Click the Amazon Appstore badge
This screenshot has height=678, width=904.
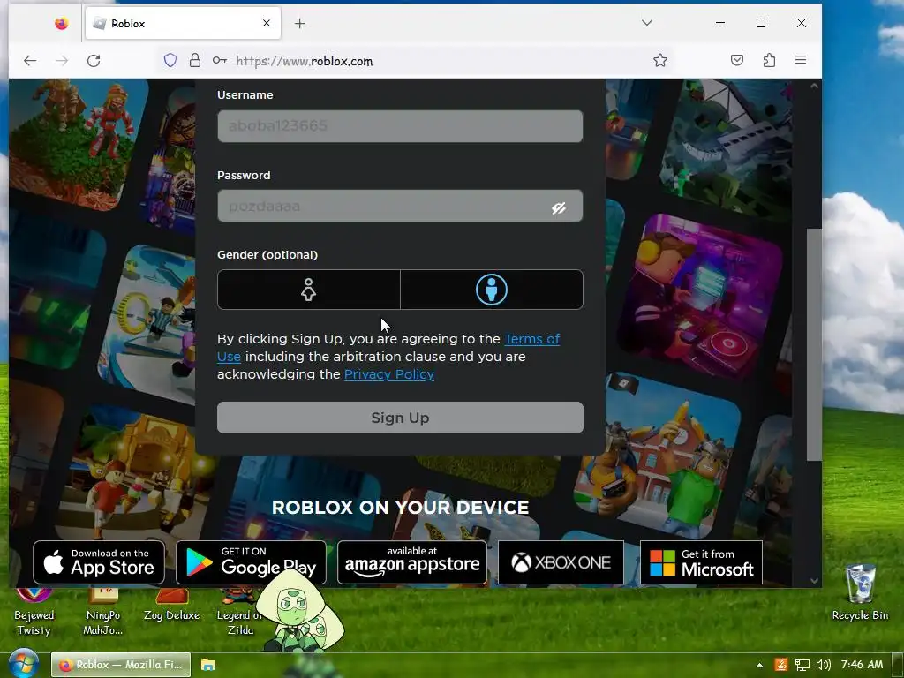411,562
